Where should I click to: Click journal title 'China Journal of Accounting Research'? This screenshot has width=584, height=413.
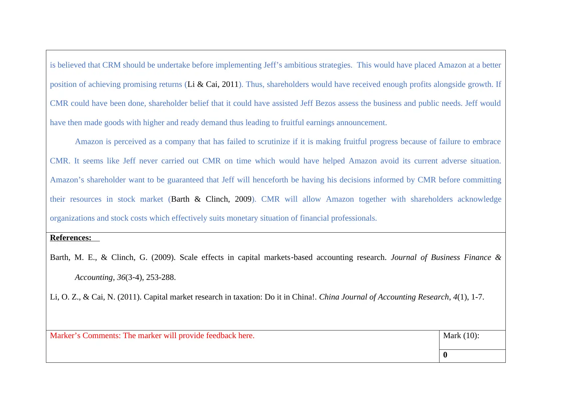point(384,297)
